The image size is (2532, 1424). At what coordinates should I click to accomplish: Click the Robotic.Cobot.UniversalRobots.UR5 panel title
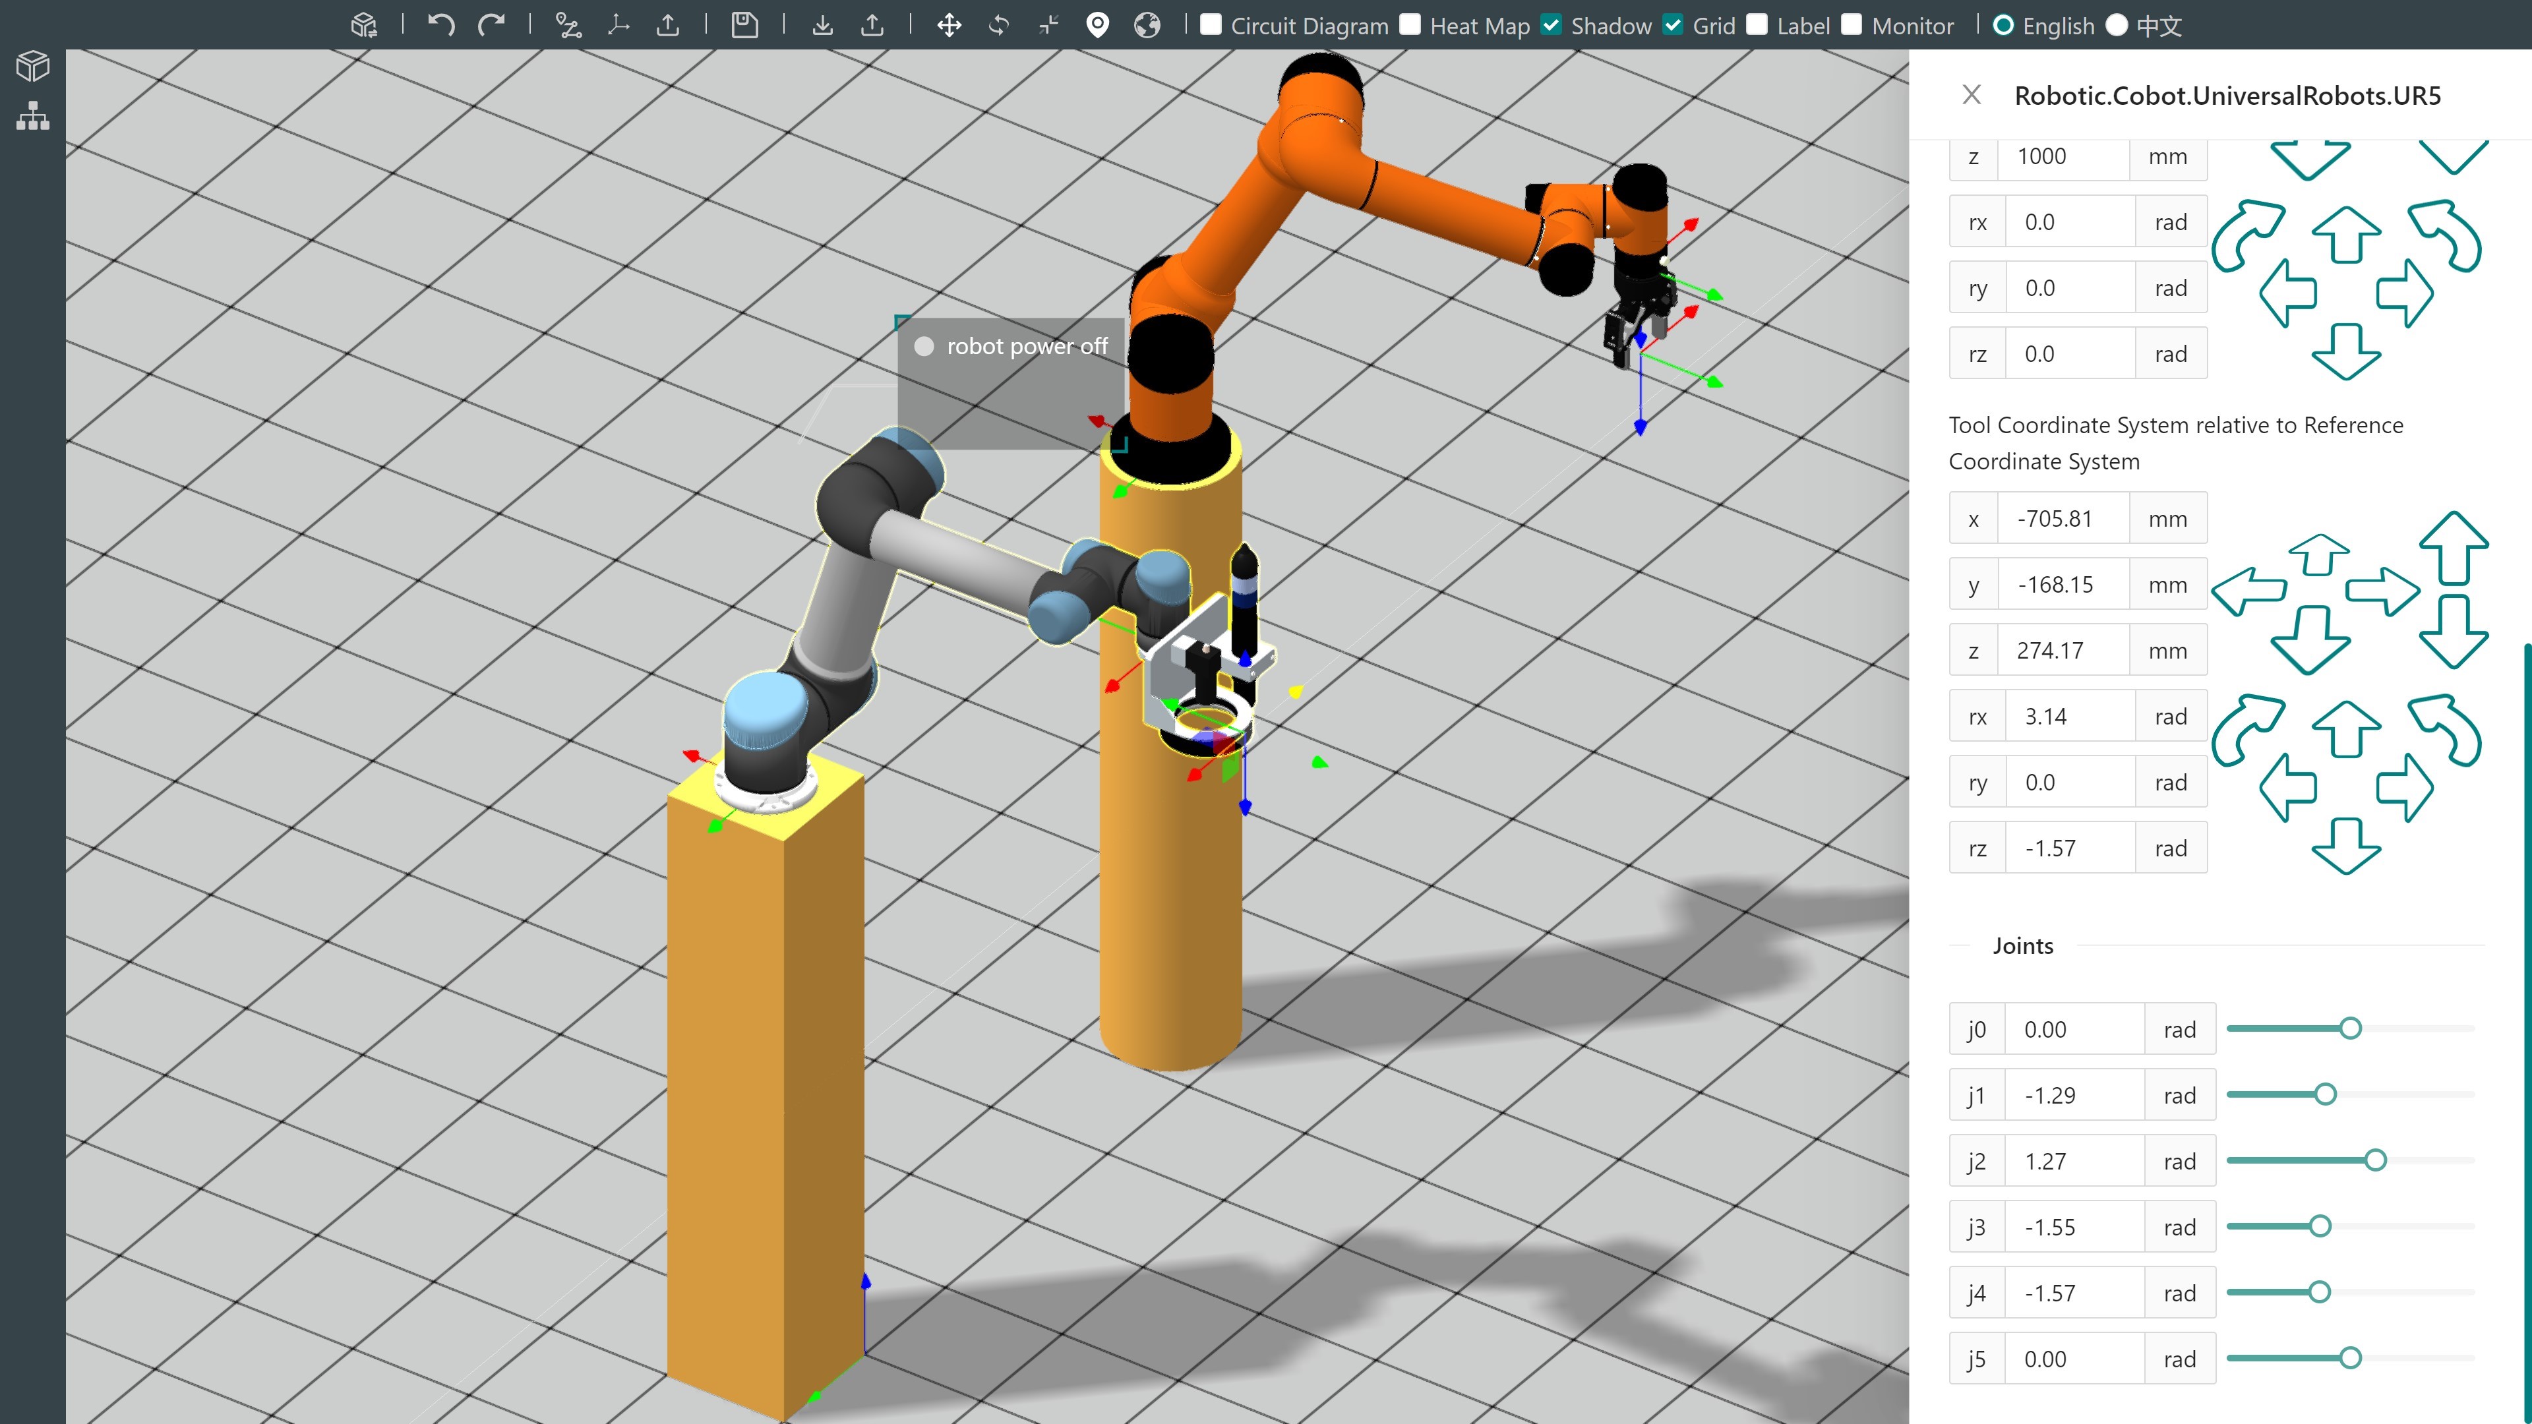pos(2227,96)
